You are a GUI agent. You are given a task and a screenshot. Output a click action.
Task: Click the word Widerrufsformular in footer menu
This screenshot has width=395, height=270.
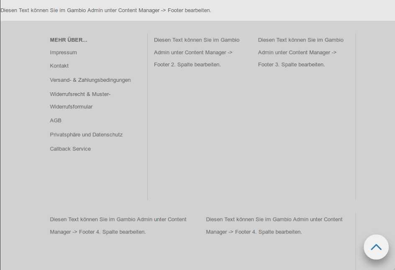(71, 107)
